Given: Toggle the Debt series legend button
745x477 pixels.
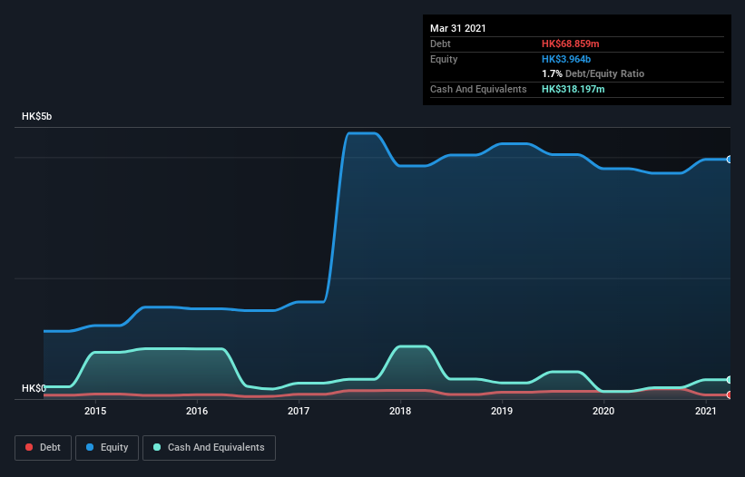Looking at the screenshot, I should 43,448.
